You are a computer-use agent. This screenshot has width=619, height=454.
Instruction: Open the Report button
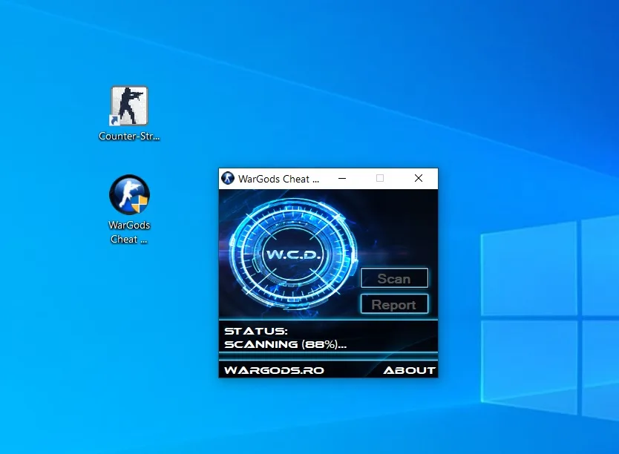[394, 304]
